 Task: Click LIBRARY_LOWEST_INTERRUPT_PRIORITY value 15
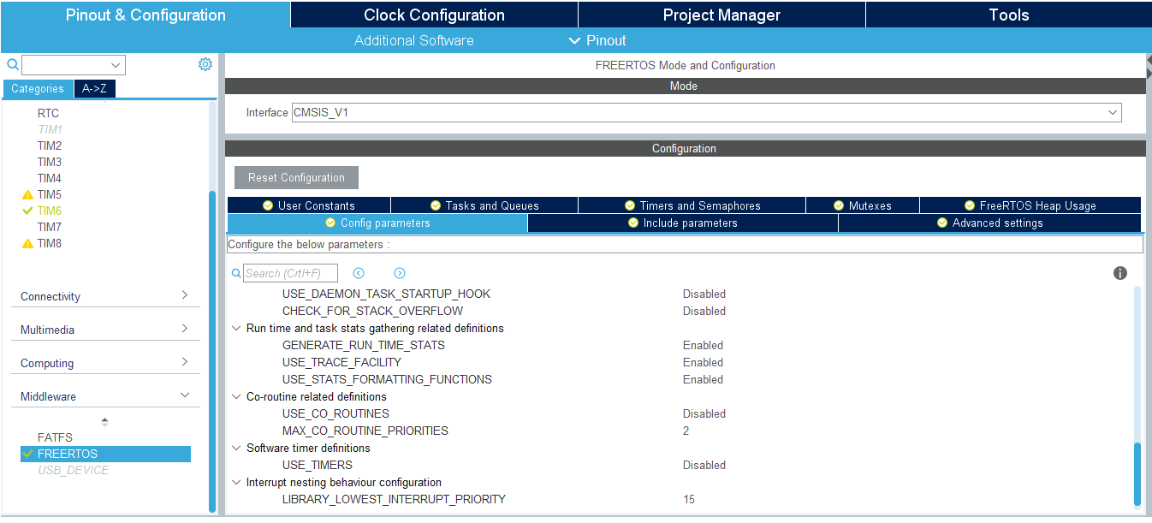pyautogui.click(x=689, y=499)
